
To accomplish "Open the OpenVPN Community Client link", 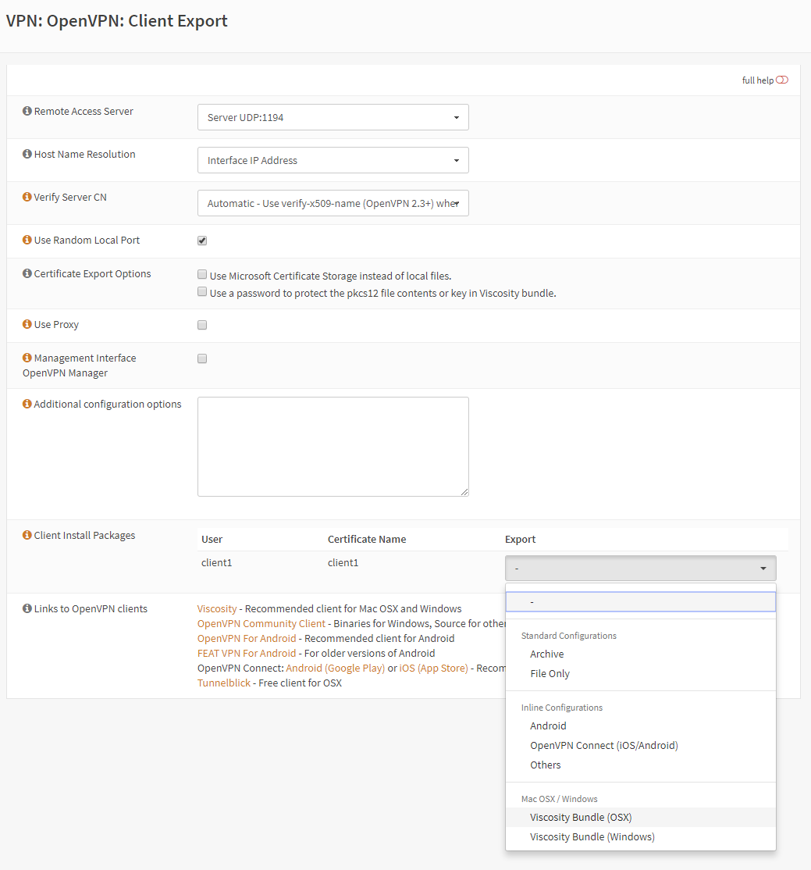I will 261,624.
